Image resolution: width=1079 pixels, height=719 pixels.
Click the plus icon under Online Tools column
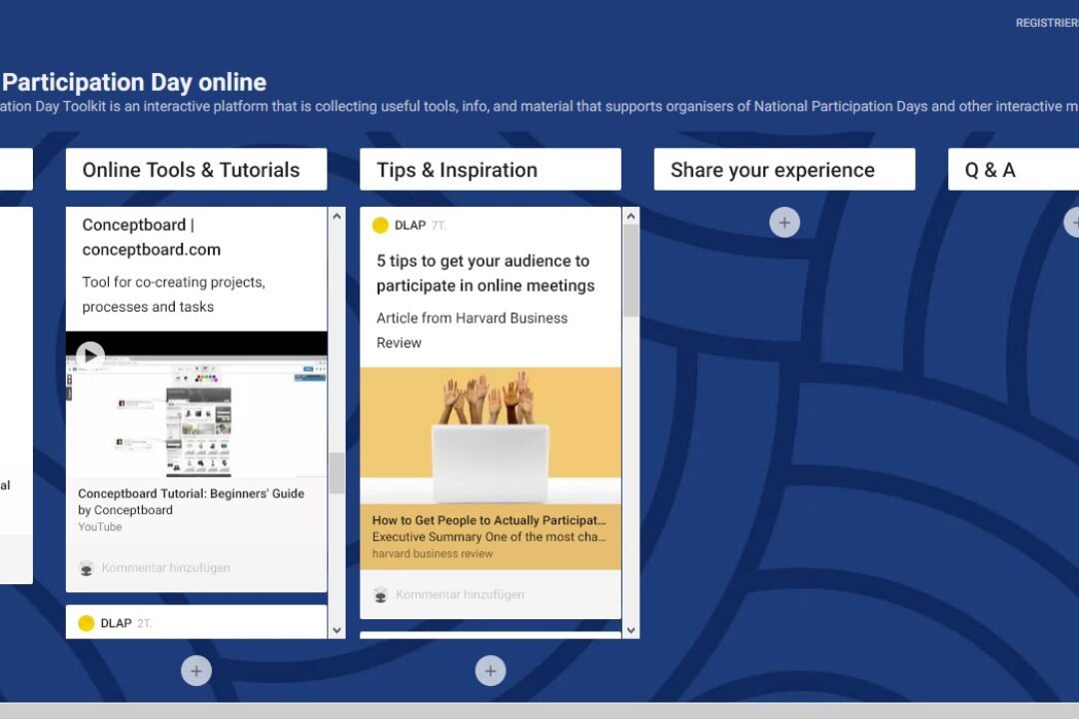coord(196,670)
